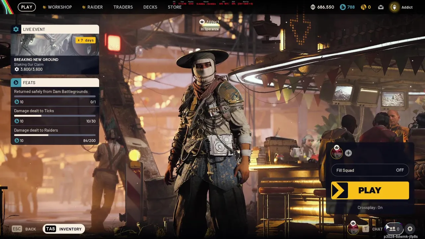This screenshot has width=425, height=239.
Task: Click the FEATS panel header
Action: (55, 83)
